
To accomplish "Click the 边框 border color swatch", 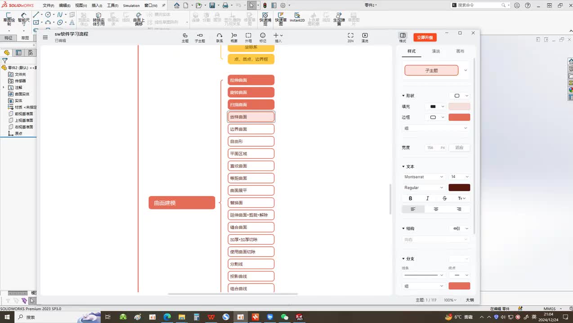I will click(x=459, y=117).
